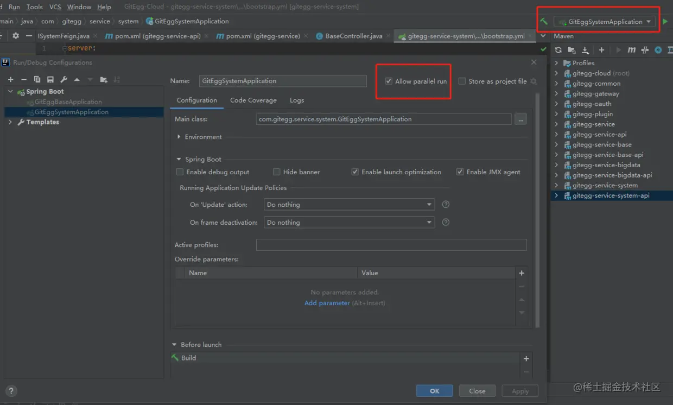Open the Window menu
Image resolution: width=673 pixels, height=405 pixels.
pyautogui.click(x=79, y=7)
